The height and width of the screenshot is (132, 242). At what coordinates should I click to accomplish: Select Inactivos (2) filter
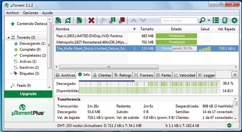click(26, 67)
